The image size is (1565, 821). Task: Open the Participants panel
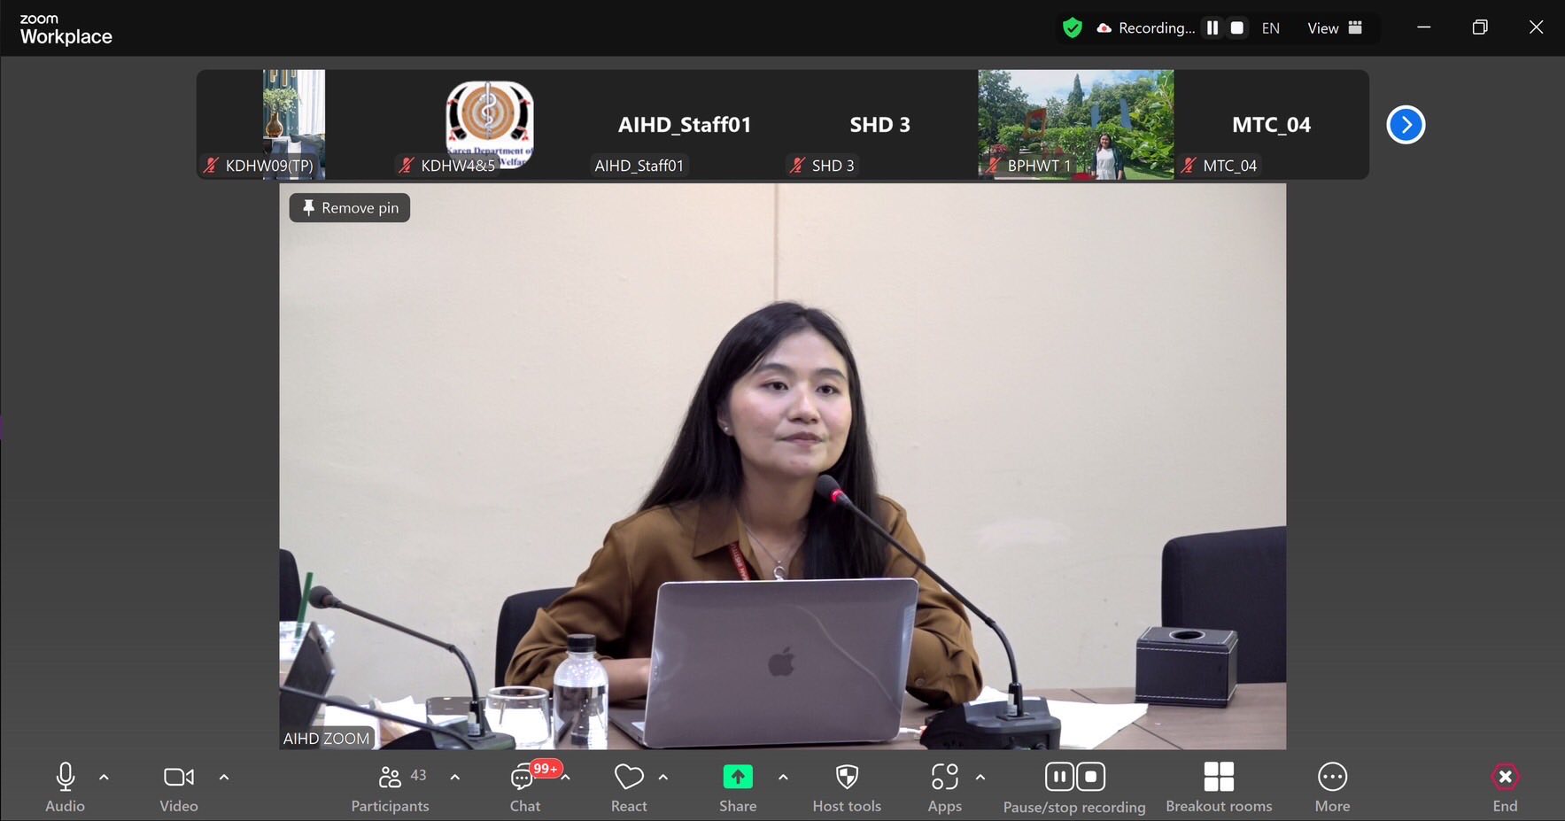click(x=390, y=787)
